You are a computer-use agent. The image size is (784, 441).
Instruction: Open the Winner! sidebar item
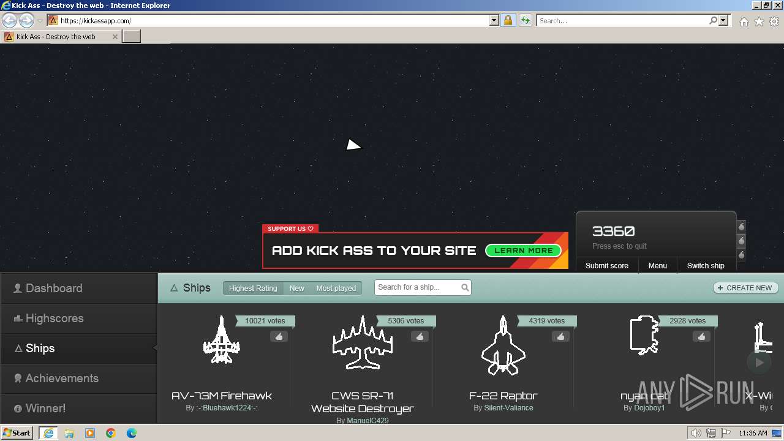click(78, 408)
